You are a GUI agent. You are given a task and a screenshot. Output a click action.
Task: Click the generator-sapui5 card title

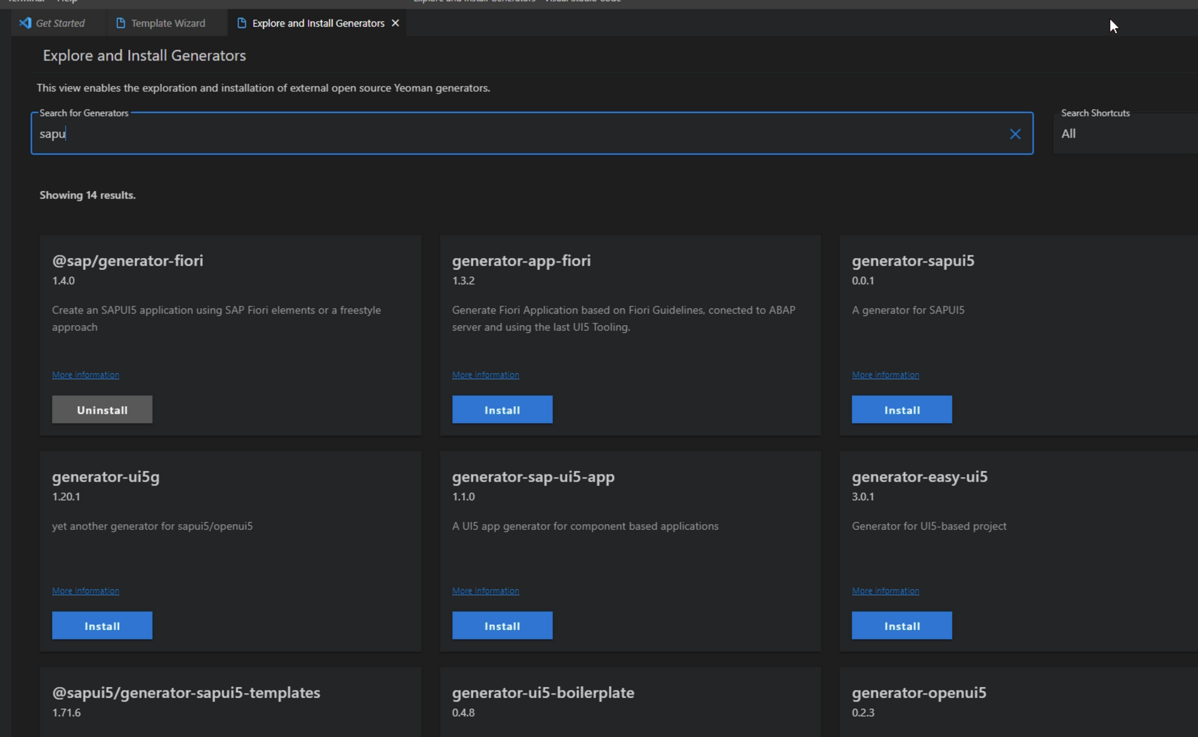(x=913, y=261)
